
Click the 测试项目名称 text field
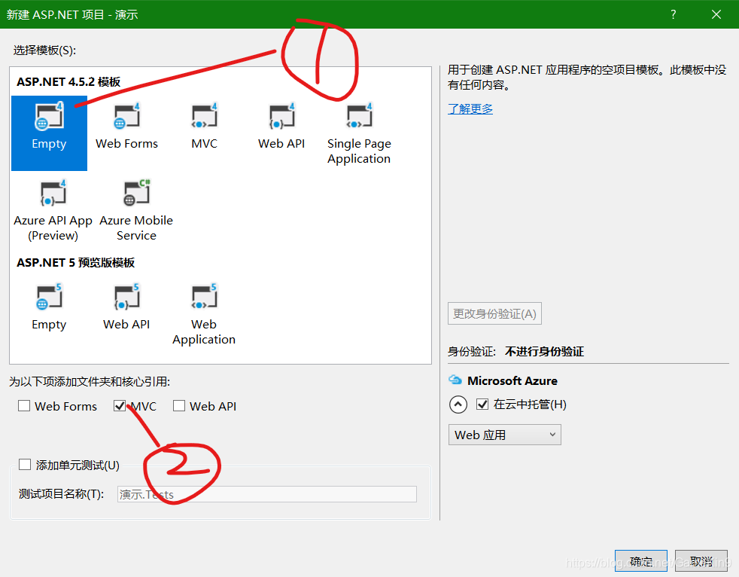[266, 494]
